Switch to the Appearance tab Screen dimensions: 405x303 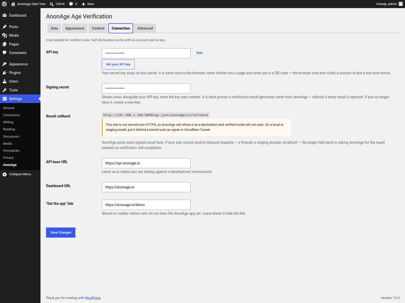tap(75, 28)
